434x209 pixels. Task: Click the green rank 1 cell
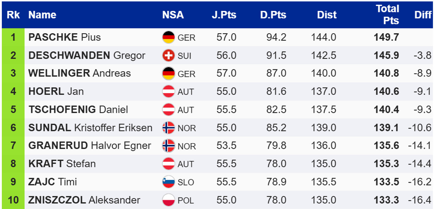pos(13,37)
